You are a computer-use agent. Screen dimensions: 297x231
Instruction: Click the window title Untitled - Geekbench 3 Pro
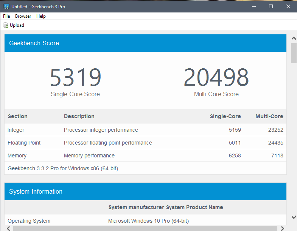38,7
